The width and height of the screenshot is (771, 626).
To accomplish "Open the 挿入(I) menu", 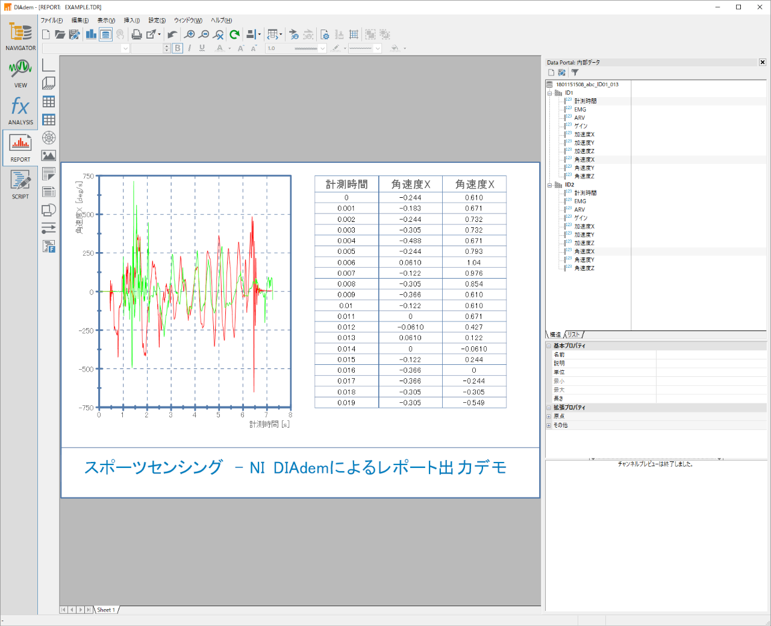I will pos(132,21).
